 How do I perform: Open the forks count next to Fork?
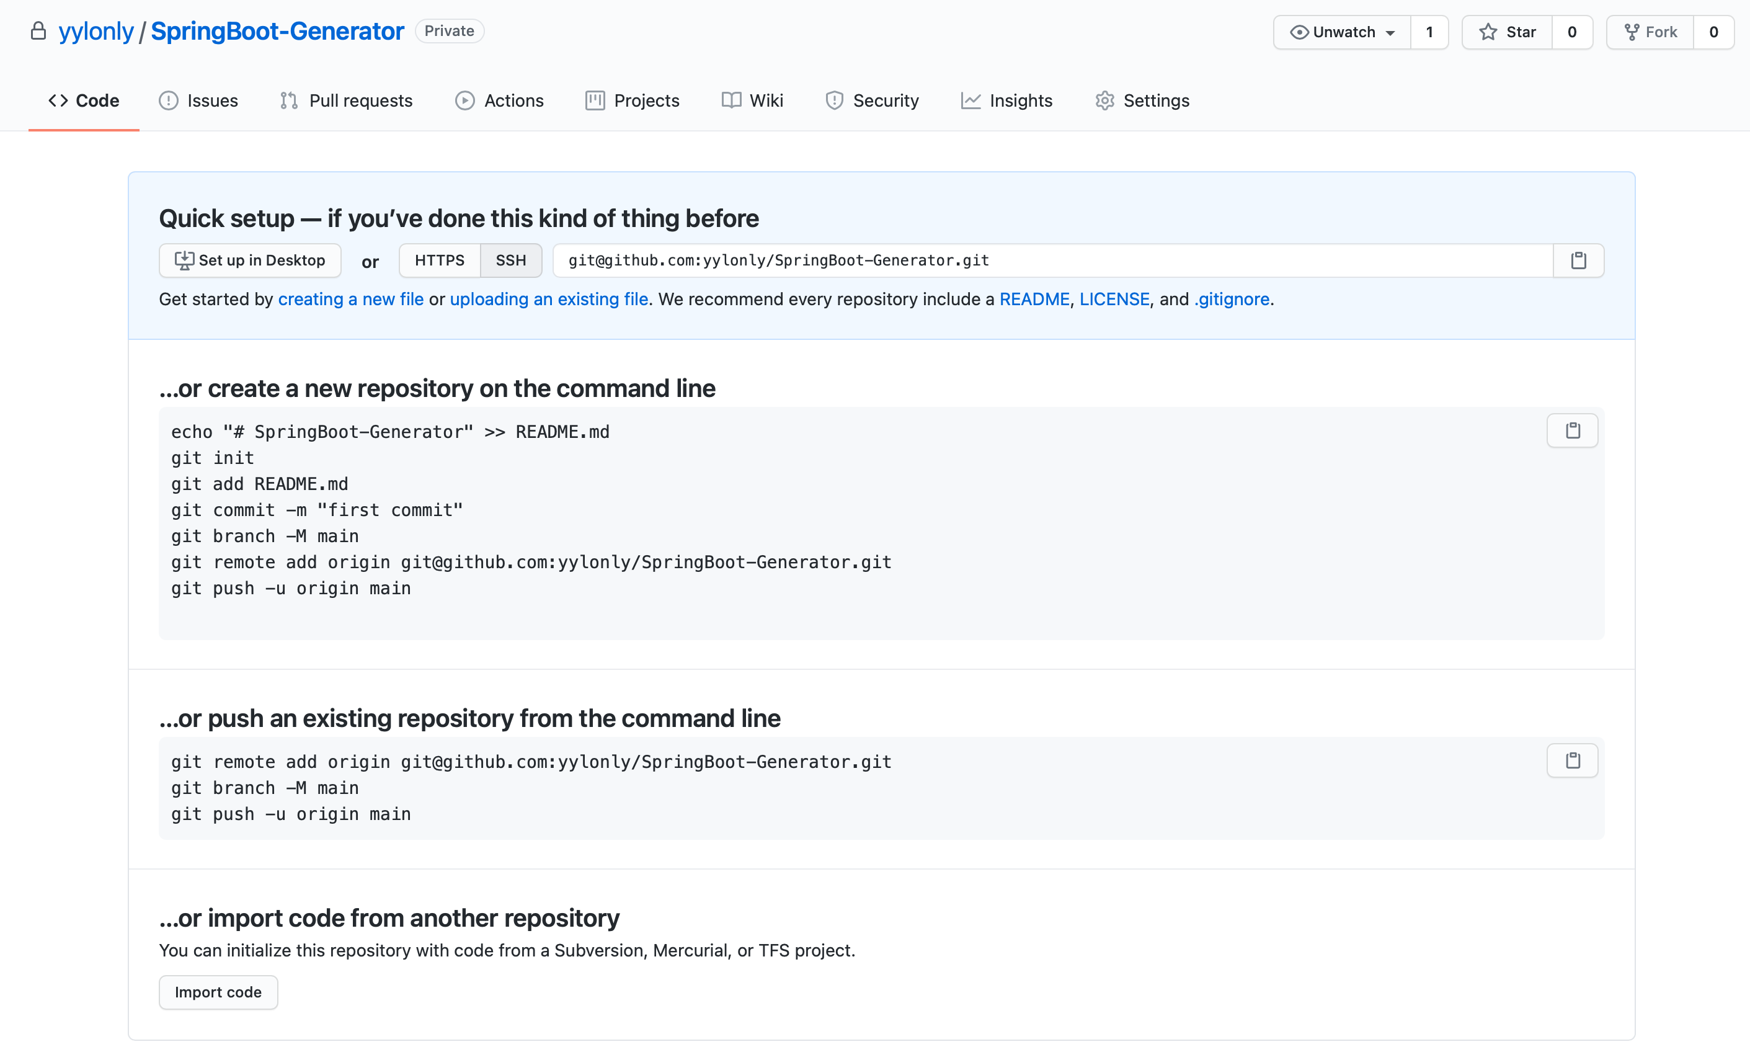click(x=1713, y=32)
